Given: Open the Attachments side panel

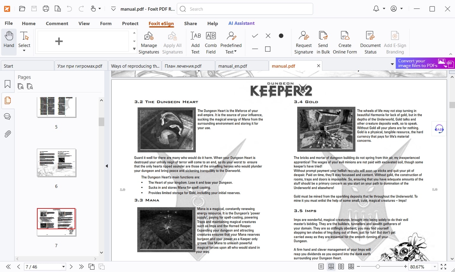Looking at the screenshot, I should pyautogui.click(x=7, y=134).
